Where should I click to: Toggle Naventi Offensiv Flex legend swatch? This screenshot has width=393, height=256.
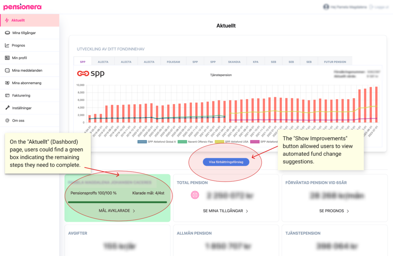click(182, 142)
